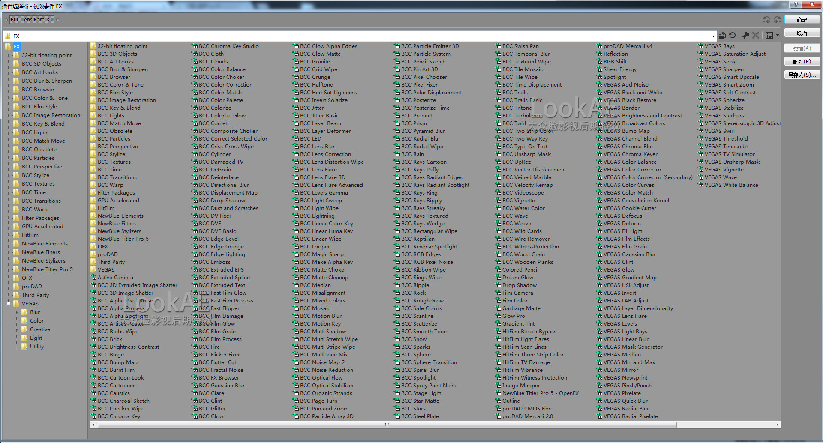This screenshot has height=443, width=823.
Task: Click plug-in icon beside VEGAS White Balance
Action: [700, 185]
